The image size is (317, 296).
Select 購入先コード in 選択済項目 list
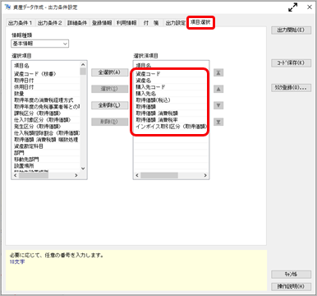[171, 87]
